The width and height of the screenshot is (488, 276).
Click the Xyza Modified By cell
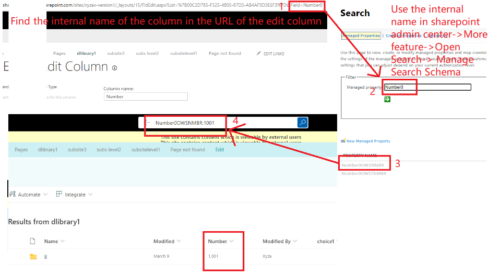pyautogui.click(x=267, y=256)
